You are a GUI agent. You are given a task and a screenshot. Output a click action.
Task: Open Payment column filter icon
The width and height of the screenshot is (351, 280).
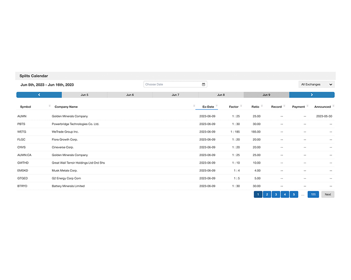307,106
